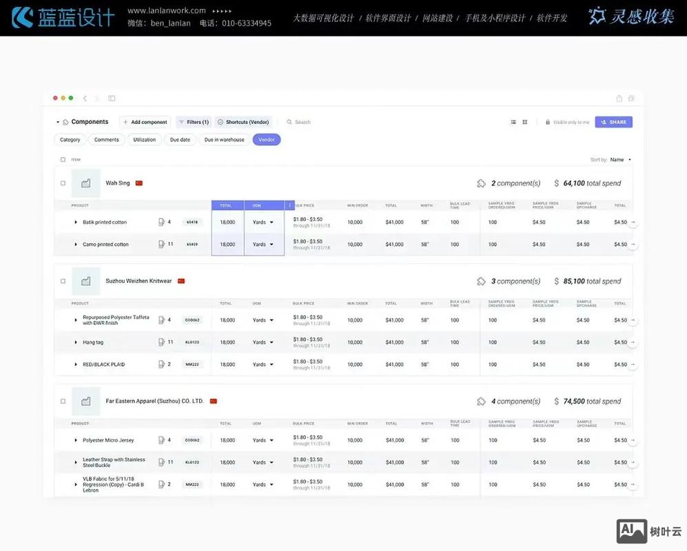Select the Utilization tab
This screenshot has width=687, height=551.
(144, 140)
